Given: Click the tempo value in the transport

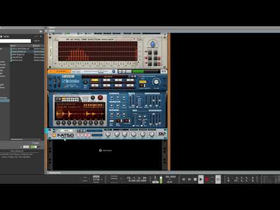Looking at the screenshot, I should pos(170,177).
